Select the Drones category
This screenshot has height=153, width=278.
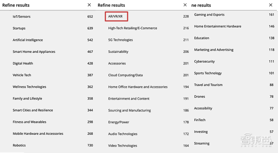point(199,97)
